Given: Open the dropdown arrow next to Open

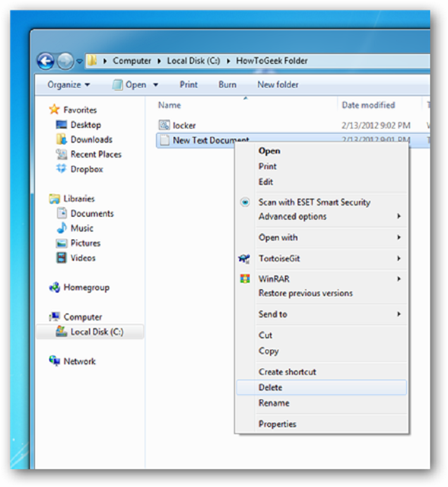Looking at the screenshot, I should pos(156,85).
